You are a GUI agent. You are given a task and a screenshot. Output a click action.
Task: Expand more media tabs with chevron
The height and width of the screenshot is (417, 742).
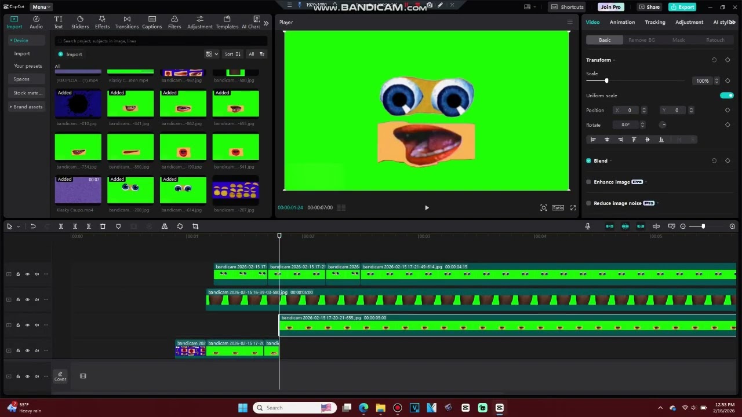[x=265, y=23]
